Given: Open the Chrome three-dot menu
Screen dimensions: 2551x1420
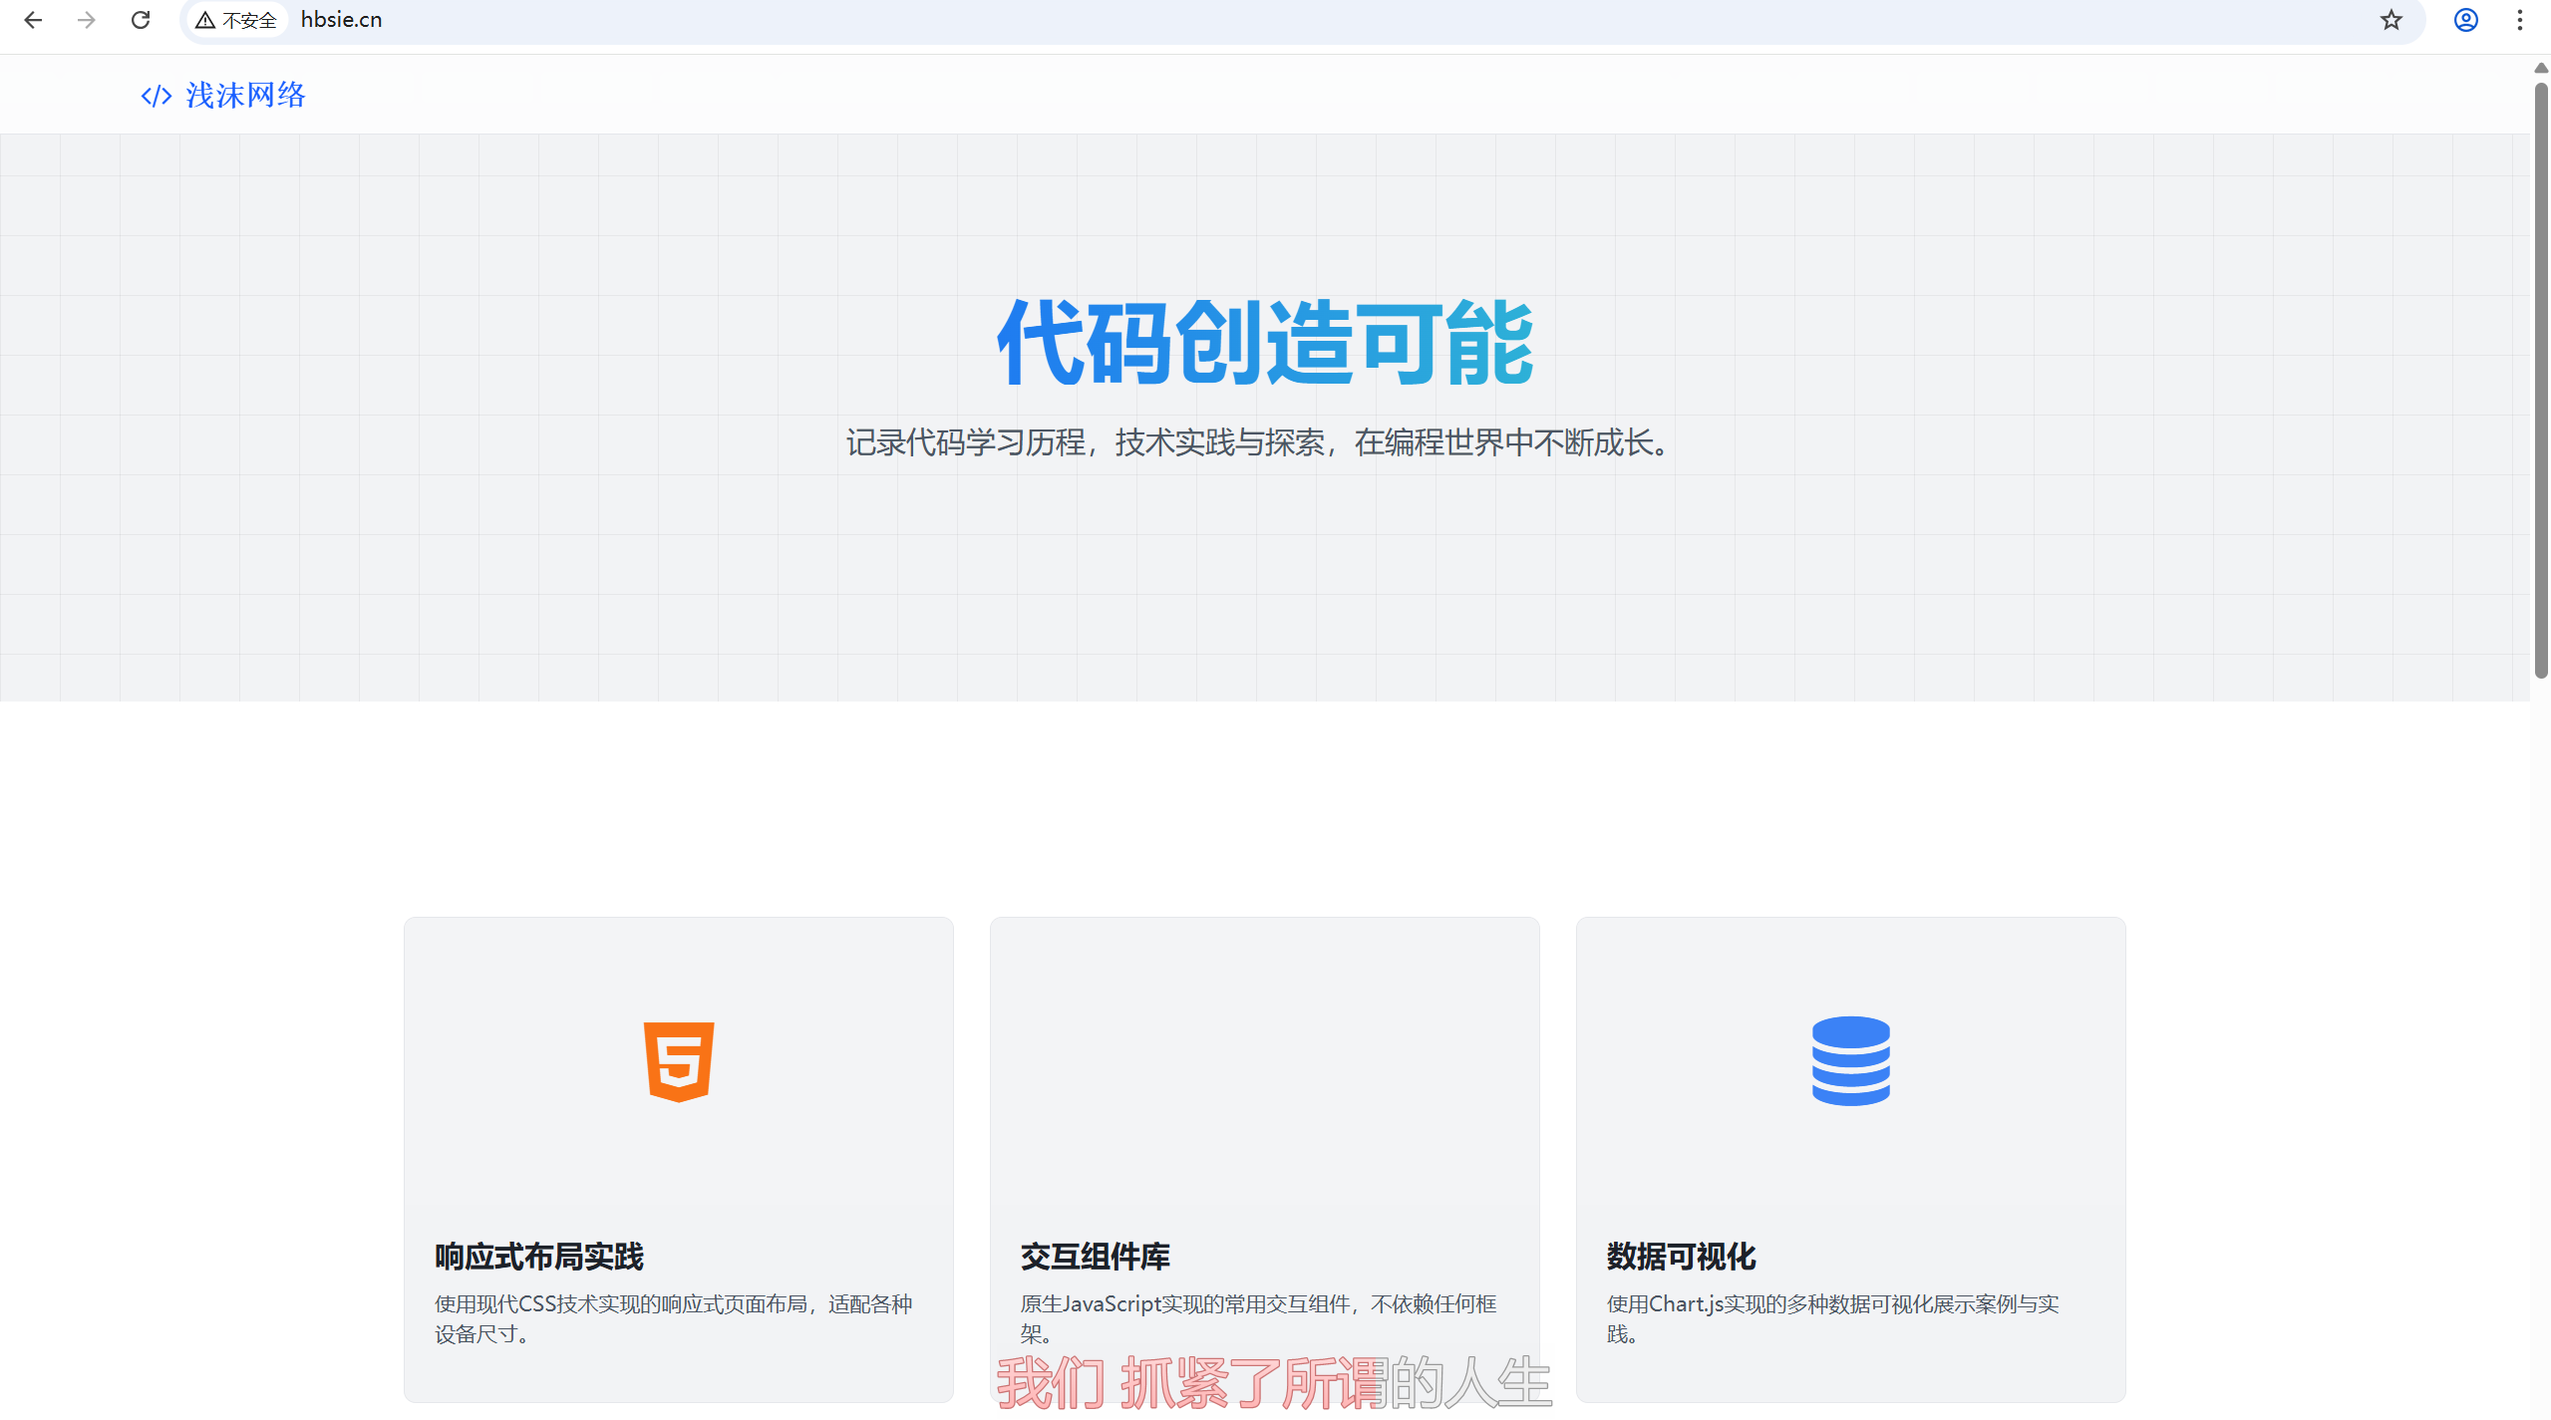Looking at the screenshot, I should [2519, 20].
